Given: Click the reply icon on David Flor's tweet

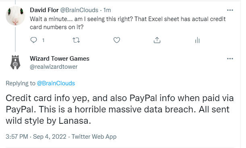Looking at the screenshot, I should [x=33, y=40].
